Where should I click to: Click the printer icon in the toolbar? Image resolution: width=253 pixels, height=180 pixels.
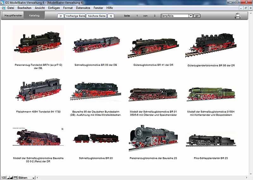click(x=238, y=16)
